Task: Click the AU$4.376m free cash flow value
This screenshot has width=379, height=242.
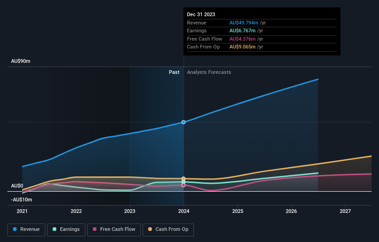Action: click(242, 39)
